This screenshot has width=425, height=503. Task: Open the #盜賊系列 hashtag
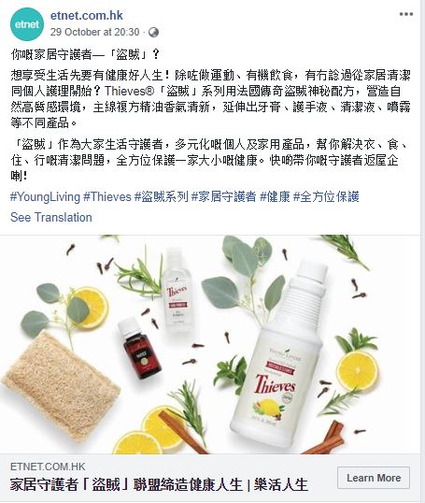click(162, 196)
